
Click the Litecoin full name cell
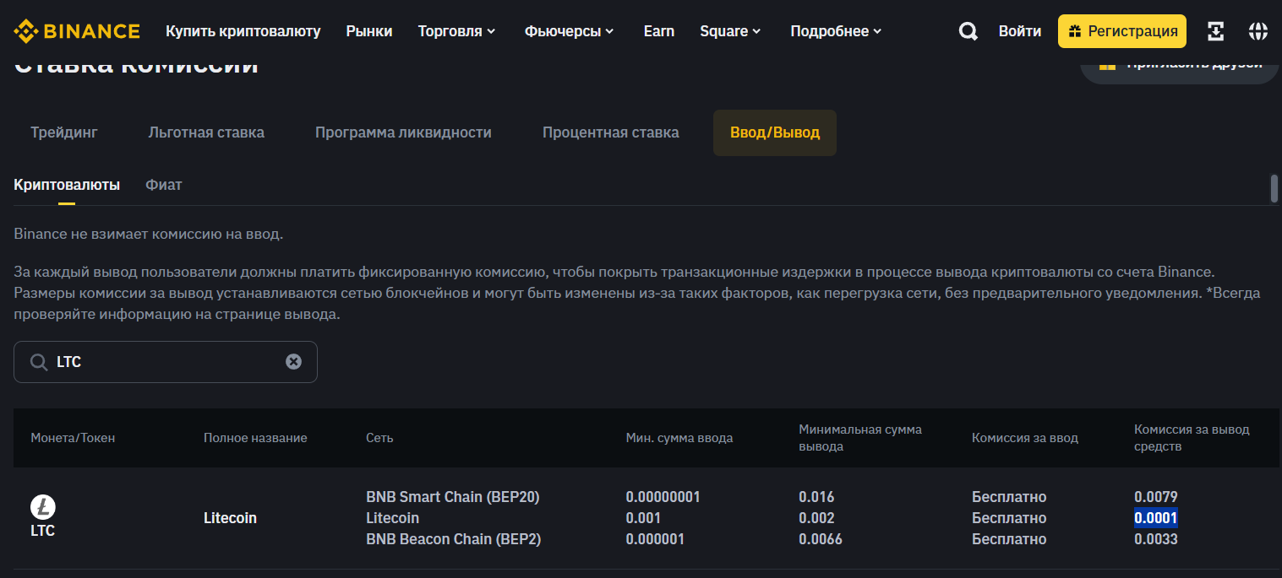tap(230, 518)
